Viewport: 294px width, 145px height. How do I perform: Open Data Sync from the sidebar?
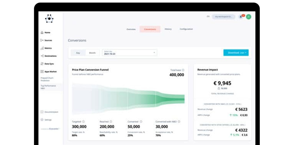point(47,64)
